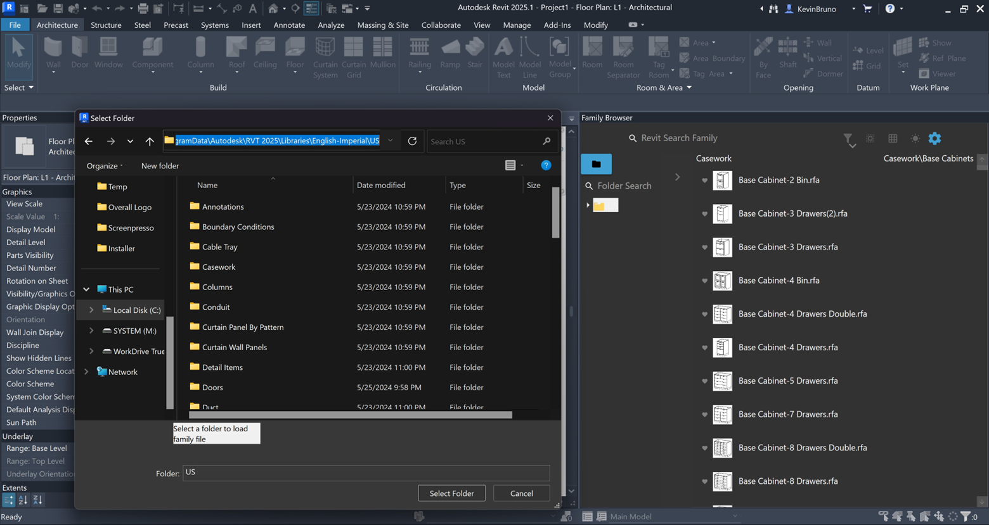Open the Massing & Site tab
Screen dimensions: 989x525
[x=383, y=25]
